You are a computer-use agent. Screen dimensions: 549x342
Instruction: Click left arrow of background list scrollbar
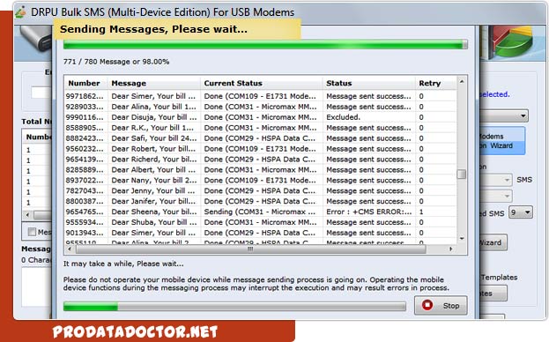coord(27,215)
